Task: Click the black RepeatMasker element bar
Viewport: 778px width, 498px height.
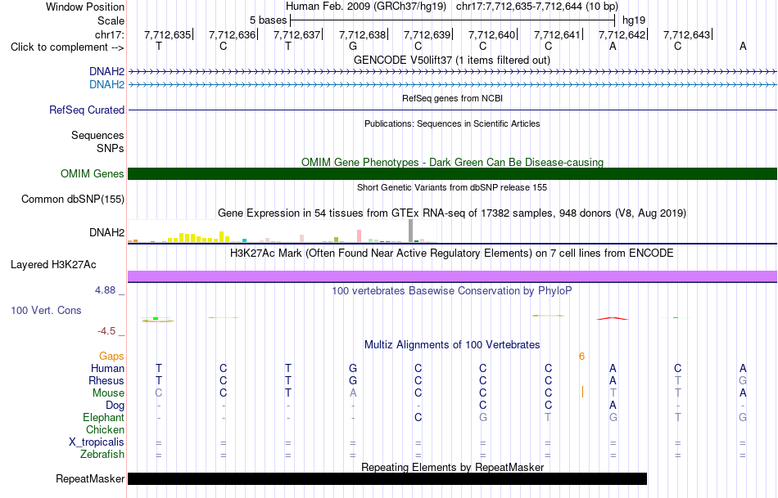Action: click(x=387, y=478)
